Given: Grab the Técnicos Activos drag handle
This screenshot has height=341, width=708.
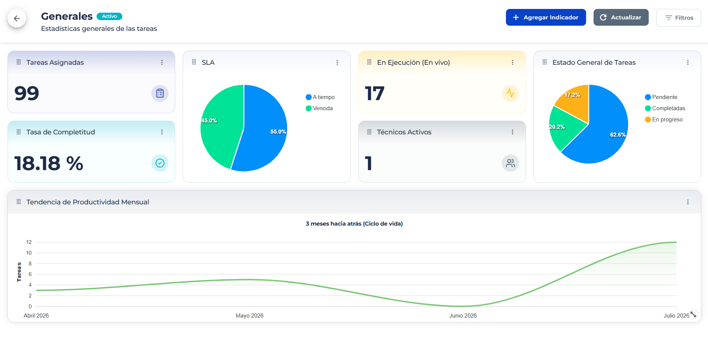Looking at the screenshot, I should point(369,132).
